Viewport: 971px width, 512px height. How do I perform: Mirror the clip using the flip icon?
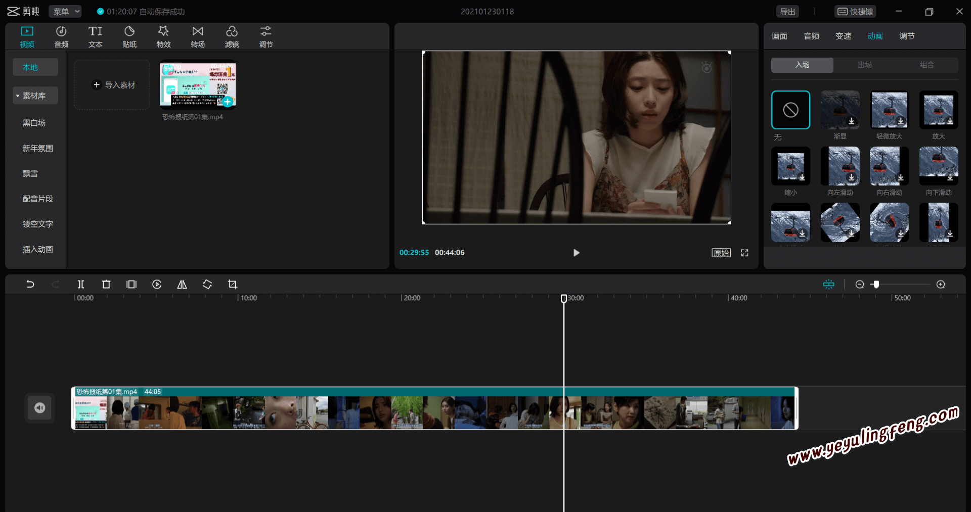pos(182,285)
